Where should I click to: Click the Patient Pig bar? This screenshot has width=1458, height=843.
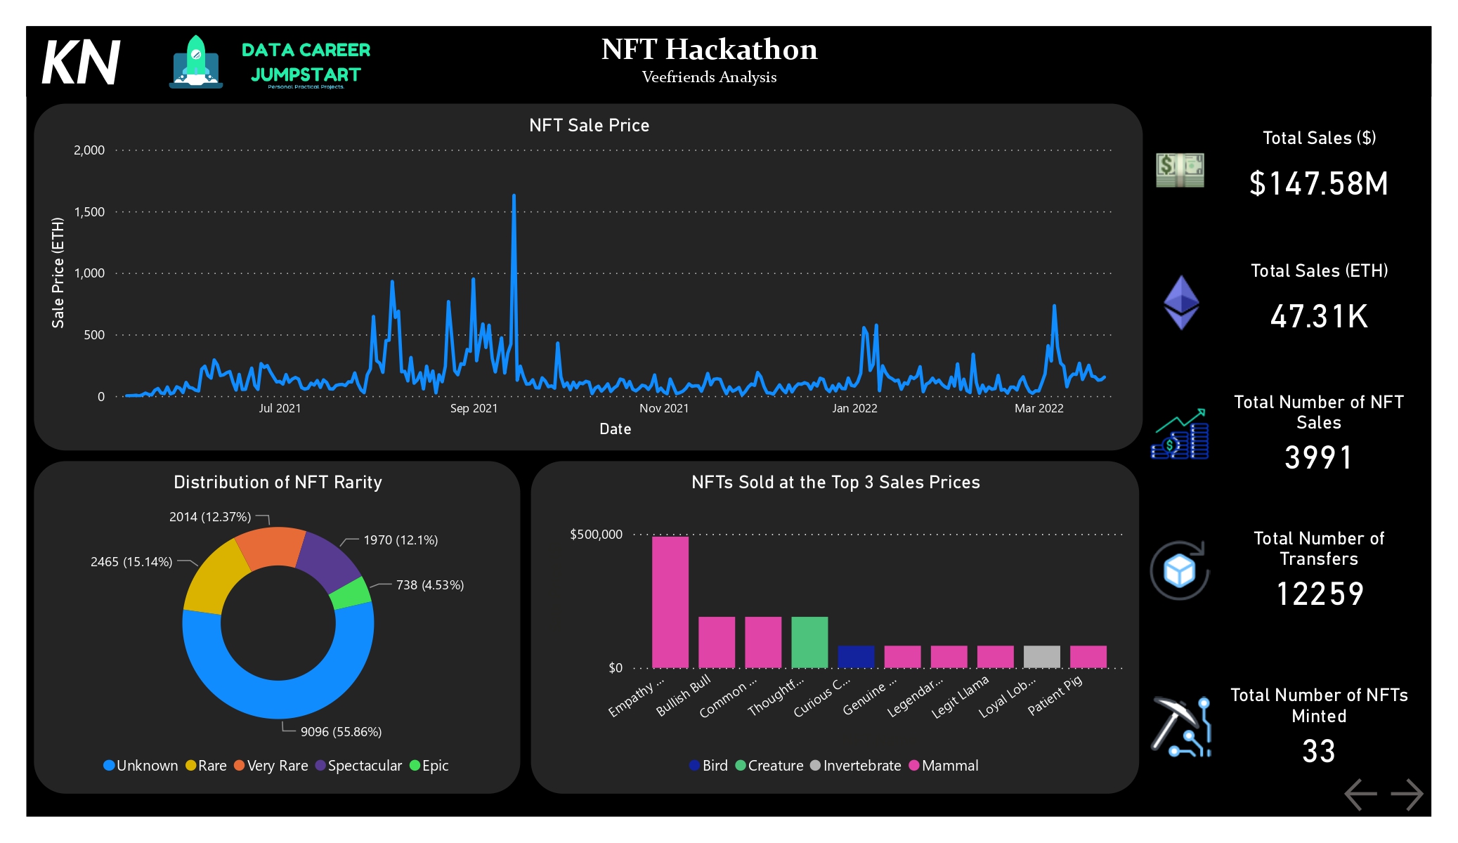point(1088,657)
